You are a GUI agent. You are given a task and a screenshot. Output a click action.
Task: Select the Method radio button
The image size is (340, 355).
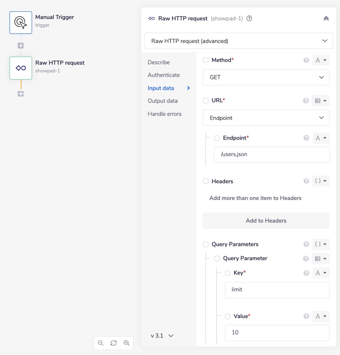tap(206, 60)
